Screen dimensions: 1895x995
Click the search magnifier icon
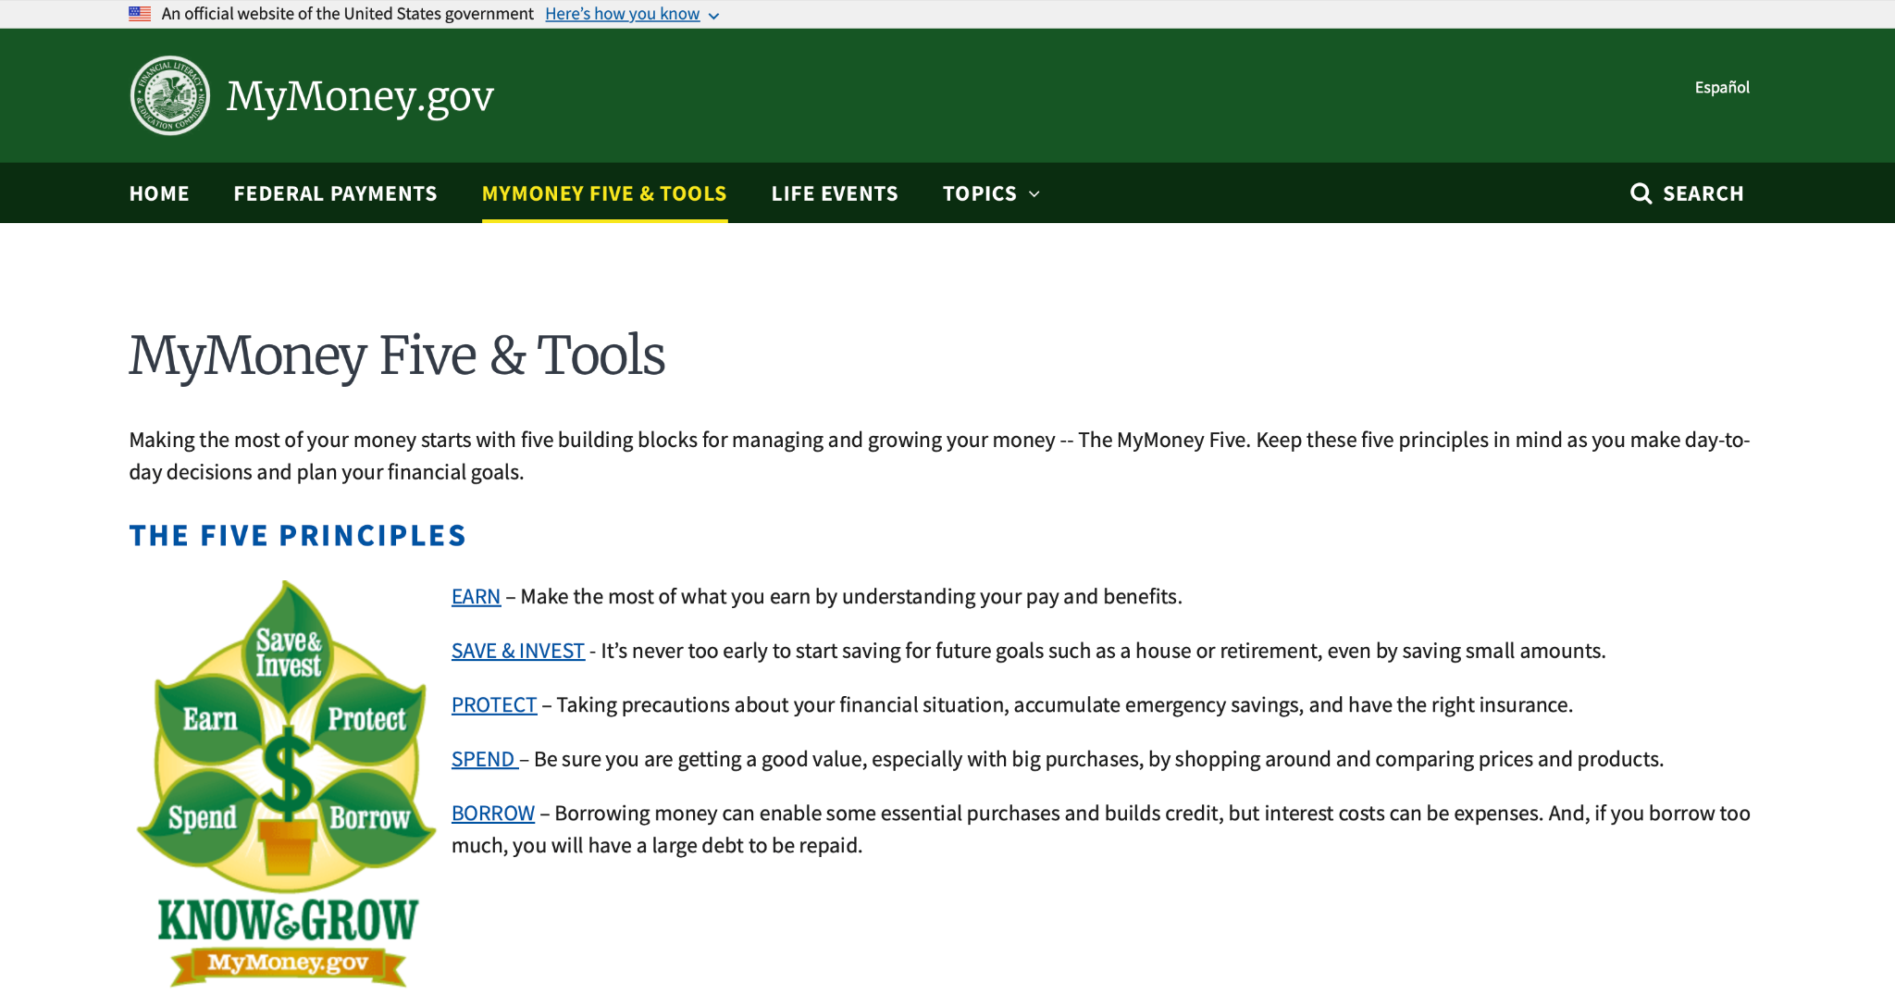(1641, 193)
